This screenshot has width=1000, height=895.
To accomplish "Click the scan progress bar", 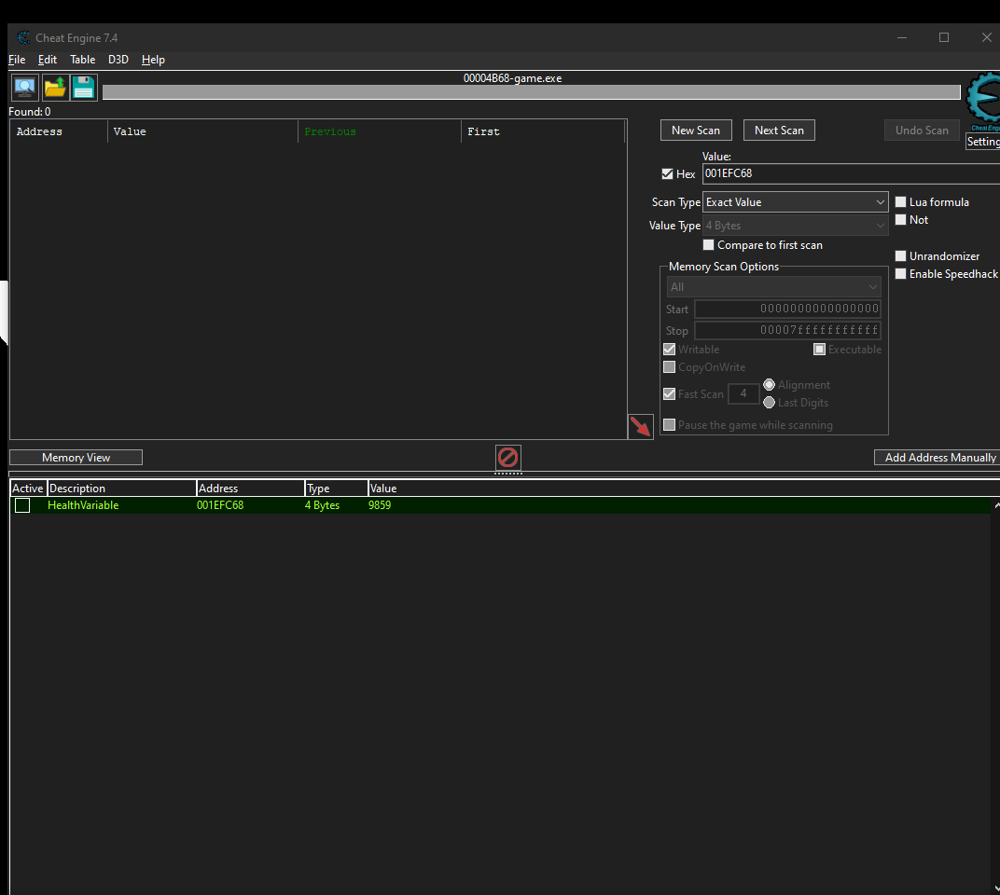I will [x=532, y=92].
